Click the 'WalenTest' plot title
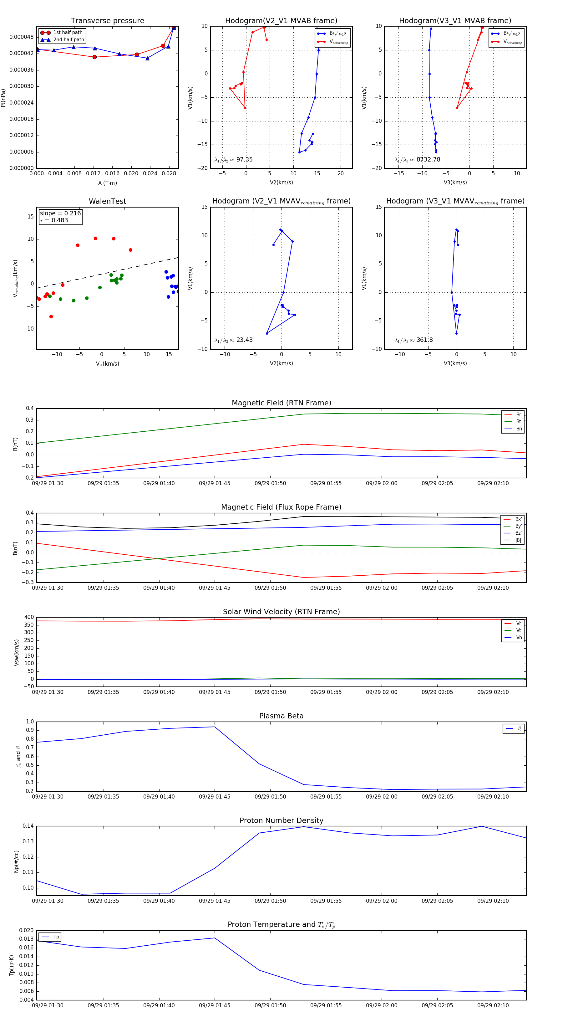This screenshot has height=1033, width=563. (x=107, y=201)
